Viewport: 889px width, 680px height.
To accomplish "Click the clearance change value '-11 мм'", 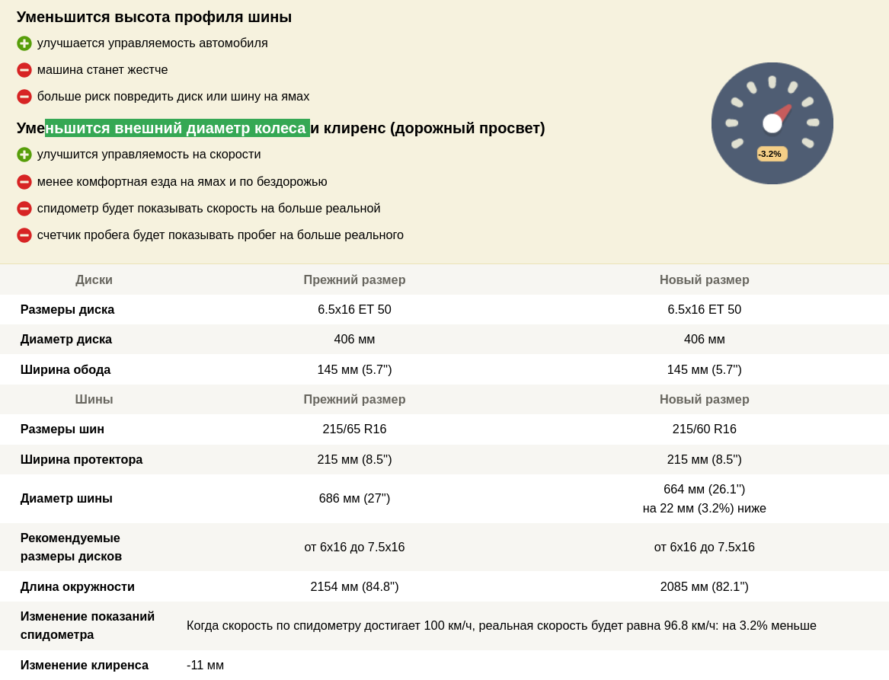I will coord(205,666).
